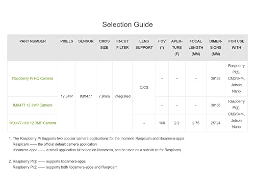Open the IMX477-160 12.3MP Camera link
Screen dimensions: 255x191
tap(33, 123)
